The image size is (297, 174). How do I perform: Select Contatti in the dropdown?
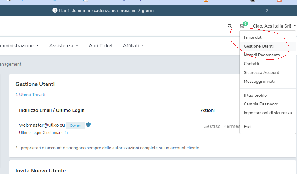coord(251,64)
